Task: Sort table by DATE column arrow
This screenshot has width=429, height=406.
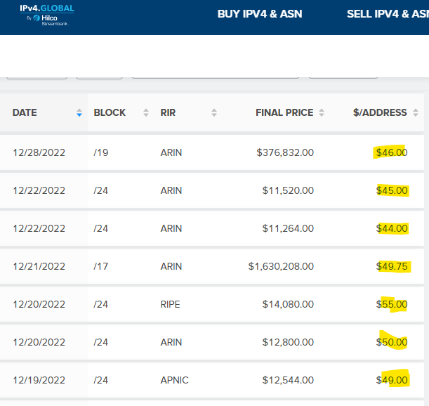Action: [79, 113]
